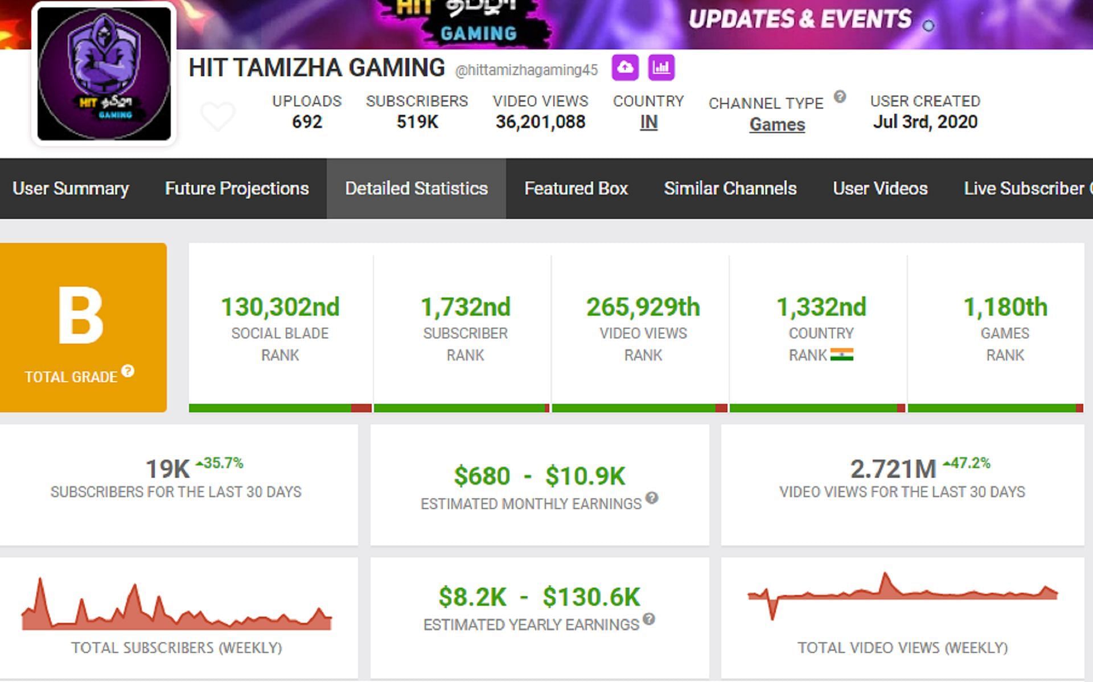Click the 1,732nd subscriber rank
The height and width of the screenshot is (682, 1093).
[466, 307]
